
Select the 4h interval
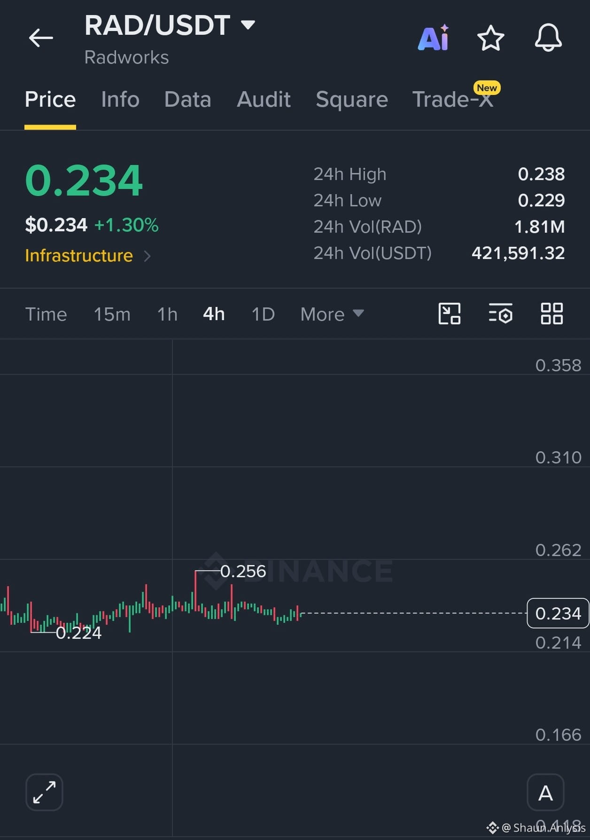[x=214, y=314]
